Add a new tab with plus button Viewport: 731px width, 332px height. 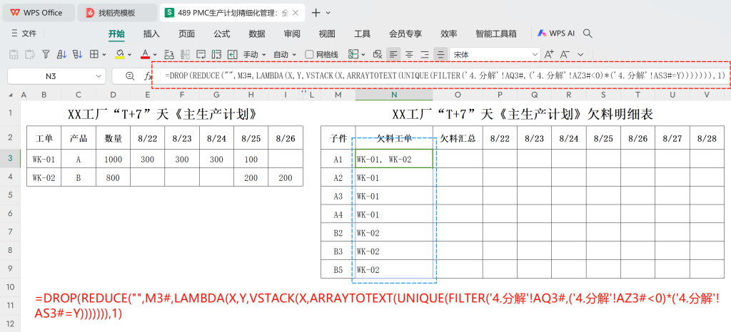click(316, 13)
